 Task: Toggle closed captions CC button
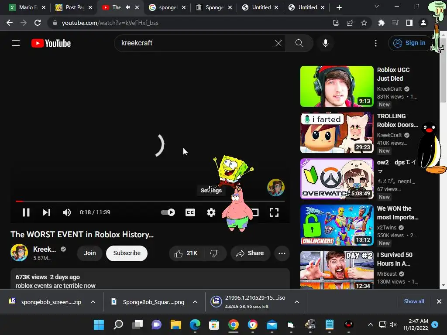(x=190, y=212)
